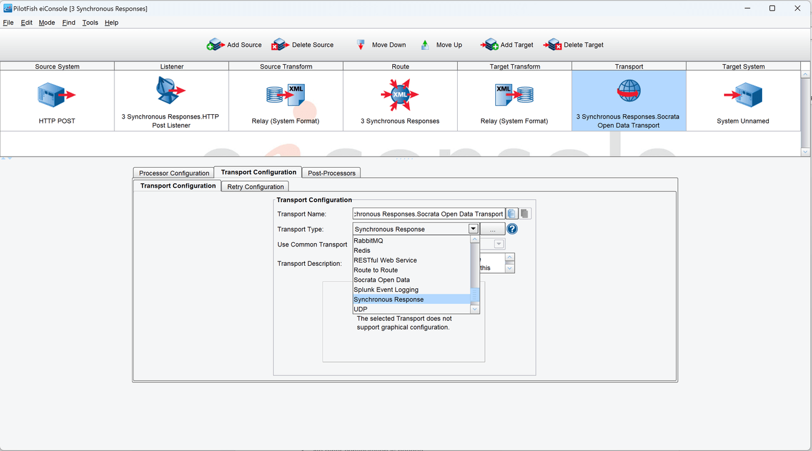Select the inner Transport Configuration sub-tab

[177, 186]
